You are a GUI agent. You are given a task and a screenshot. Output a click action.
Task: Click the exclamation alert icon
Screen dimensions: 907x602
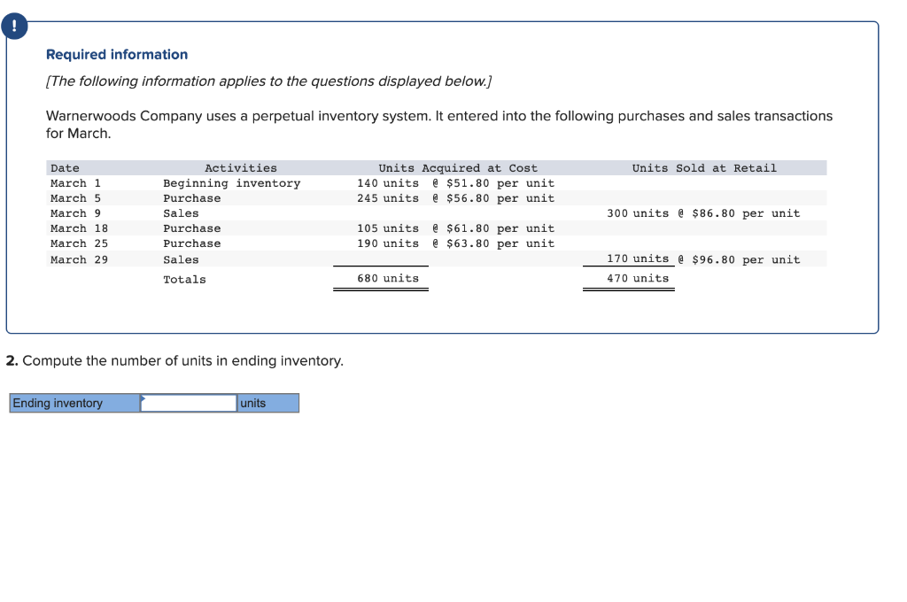(x=14, y=26)
